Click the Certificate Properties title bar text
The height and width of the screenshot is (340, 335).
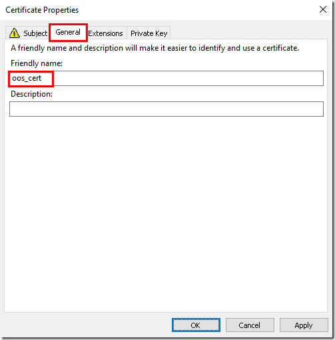tap(42, 10)
